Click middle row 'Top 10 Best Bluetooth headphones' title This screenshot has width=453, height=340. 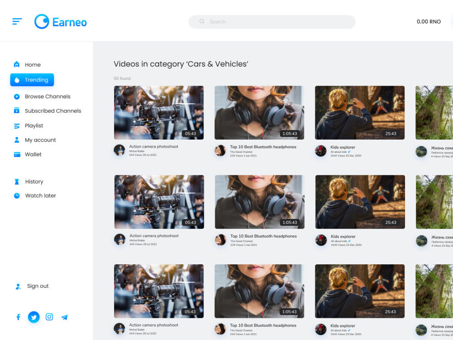(264, 236)
